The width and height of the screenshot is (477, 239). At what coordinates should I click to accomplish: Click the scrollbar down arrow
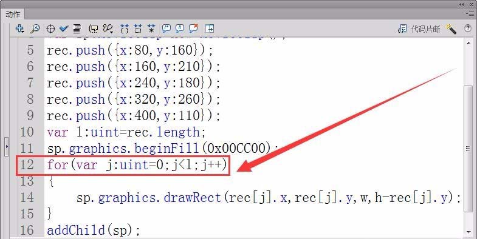pos(468,232)
